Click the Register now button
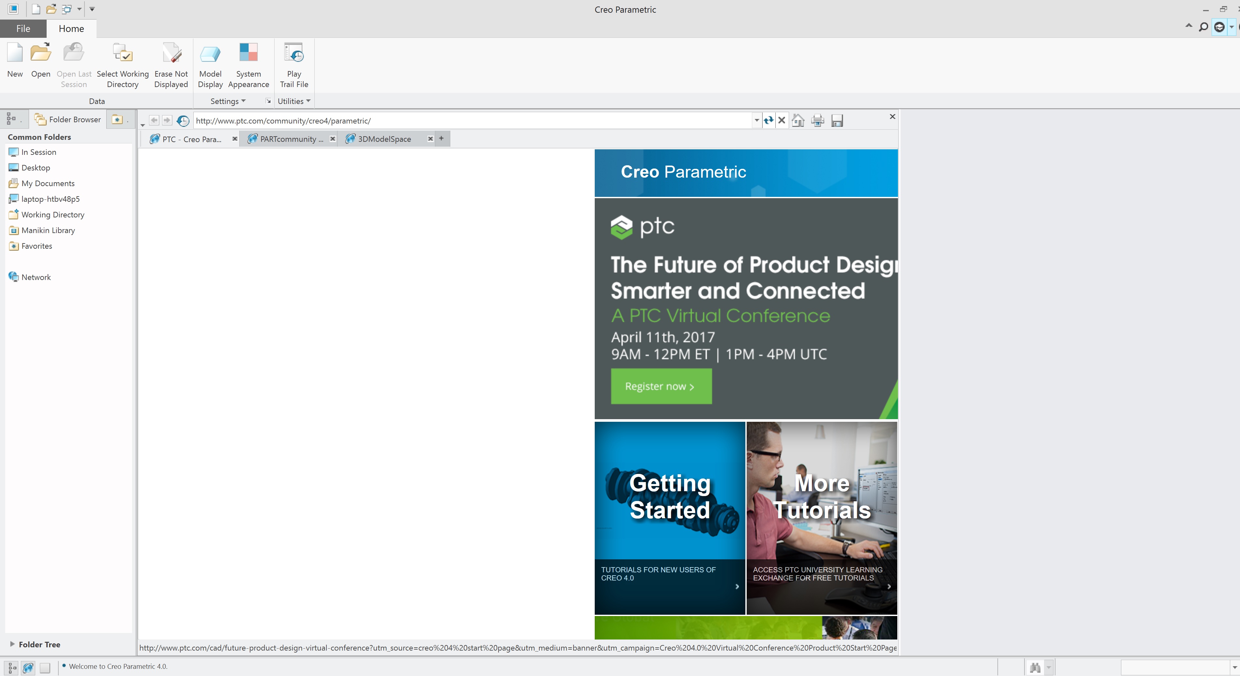Image resolution: width=1240 pixels, height=676 pixels. pyautogui.click(x=661, y=386)
